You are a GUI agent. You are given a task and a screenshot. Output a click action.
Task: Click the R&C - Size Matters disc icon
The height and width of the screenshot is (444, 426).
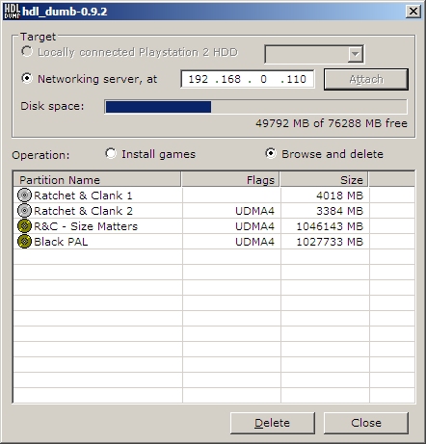(x=24, y=226)
